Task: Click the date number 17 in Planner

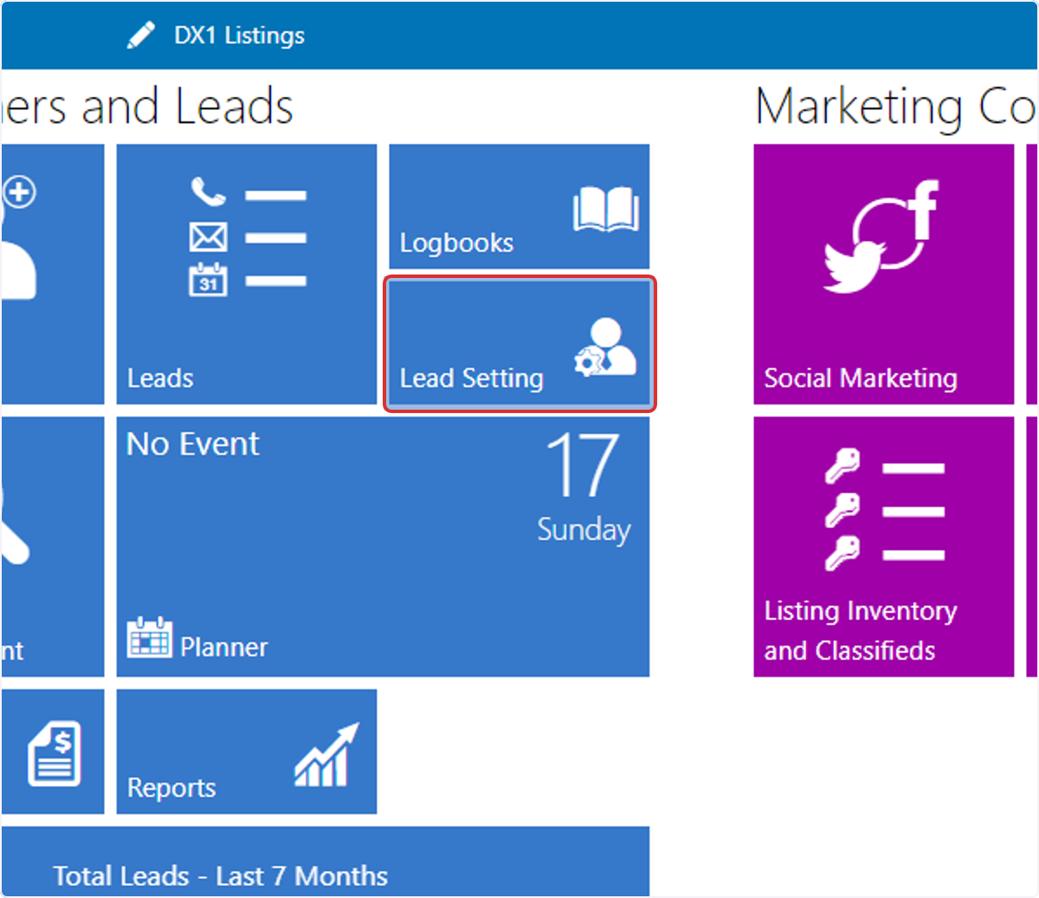Action: (x=583, y=466)
